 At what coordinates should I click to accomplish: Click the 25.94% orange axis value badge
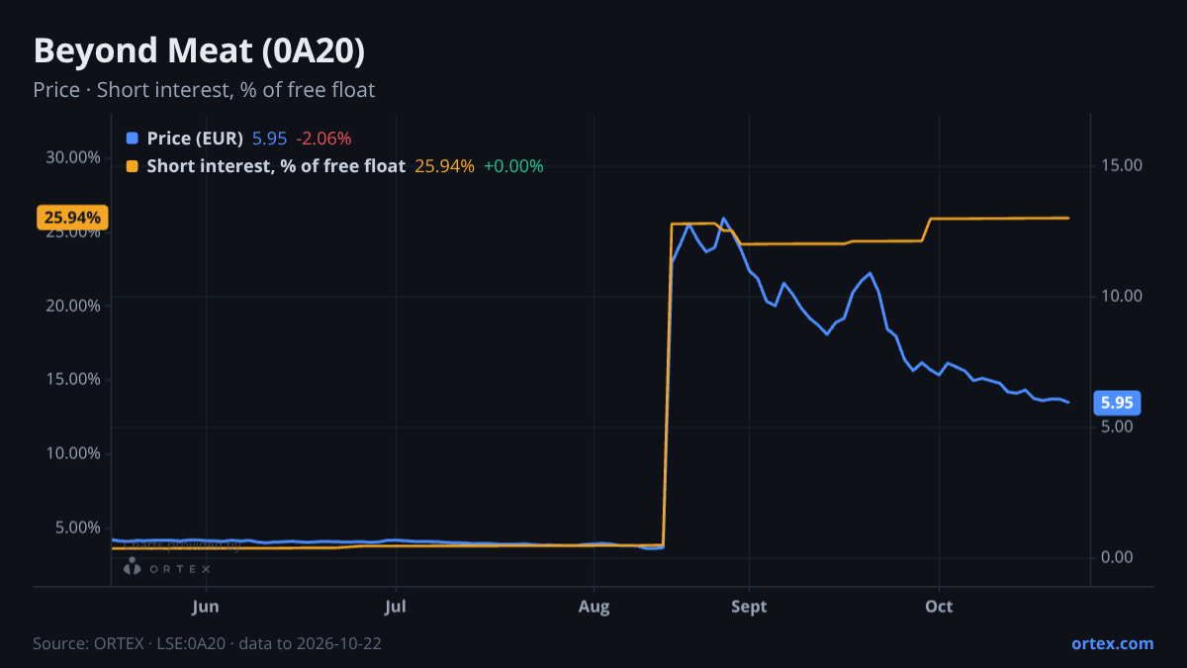pyautogui.click(x=72, y=217)
